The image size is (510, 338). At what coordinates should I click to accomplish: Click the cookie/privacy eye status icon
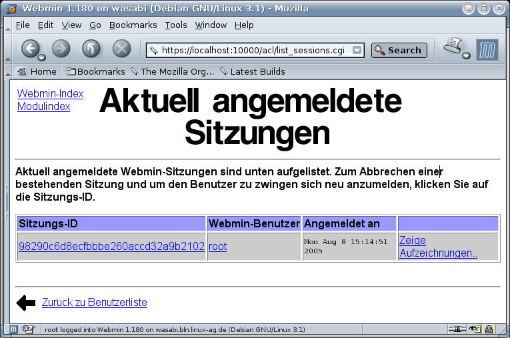click(474, 329)
